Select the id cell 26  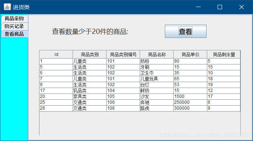[56, 108]
